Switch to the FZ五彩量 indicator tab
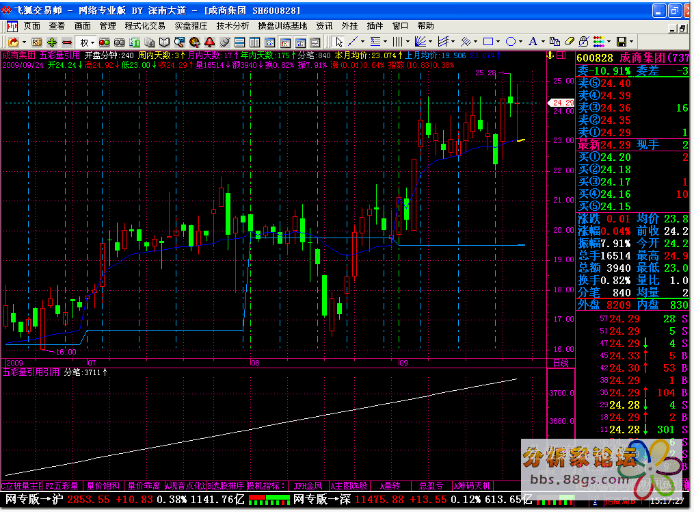This screenshot has height=512, width=694. 62,486
